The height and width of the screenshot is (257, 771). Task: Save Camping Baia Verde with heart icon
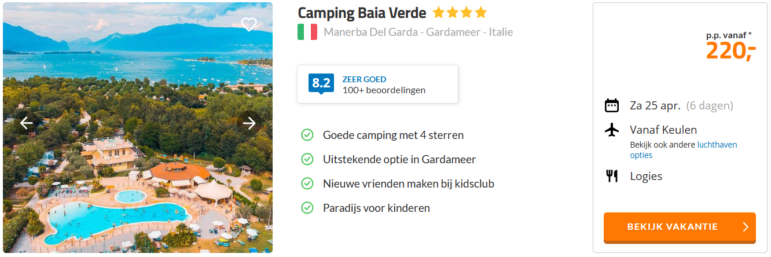point(249,24)
